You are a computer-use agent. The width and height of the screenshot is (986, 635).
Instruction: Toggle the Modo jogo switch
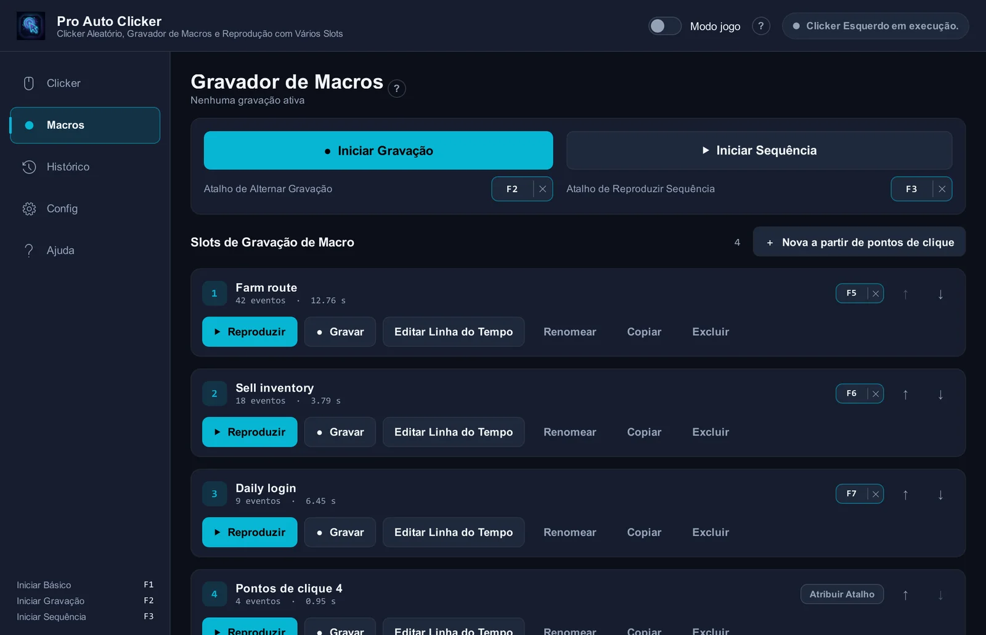[664, 26]
